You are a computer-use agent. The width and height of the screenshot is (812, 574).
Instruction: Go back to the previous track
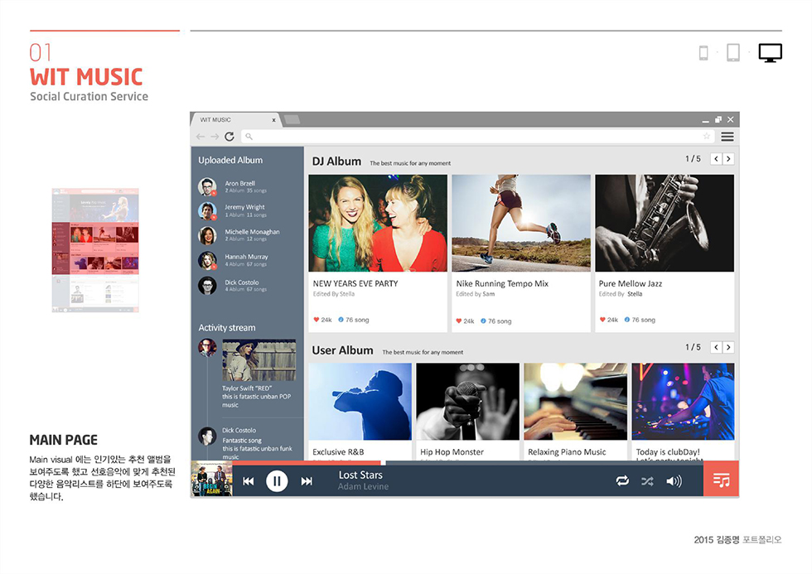248,480
